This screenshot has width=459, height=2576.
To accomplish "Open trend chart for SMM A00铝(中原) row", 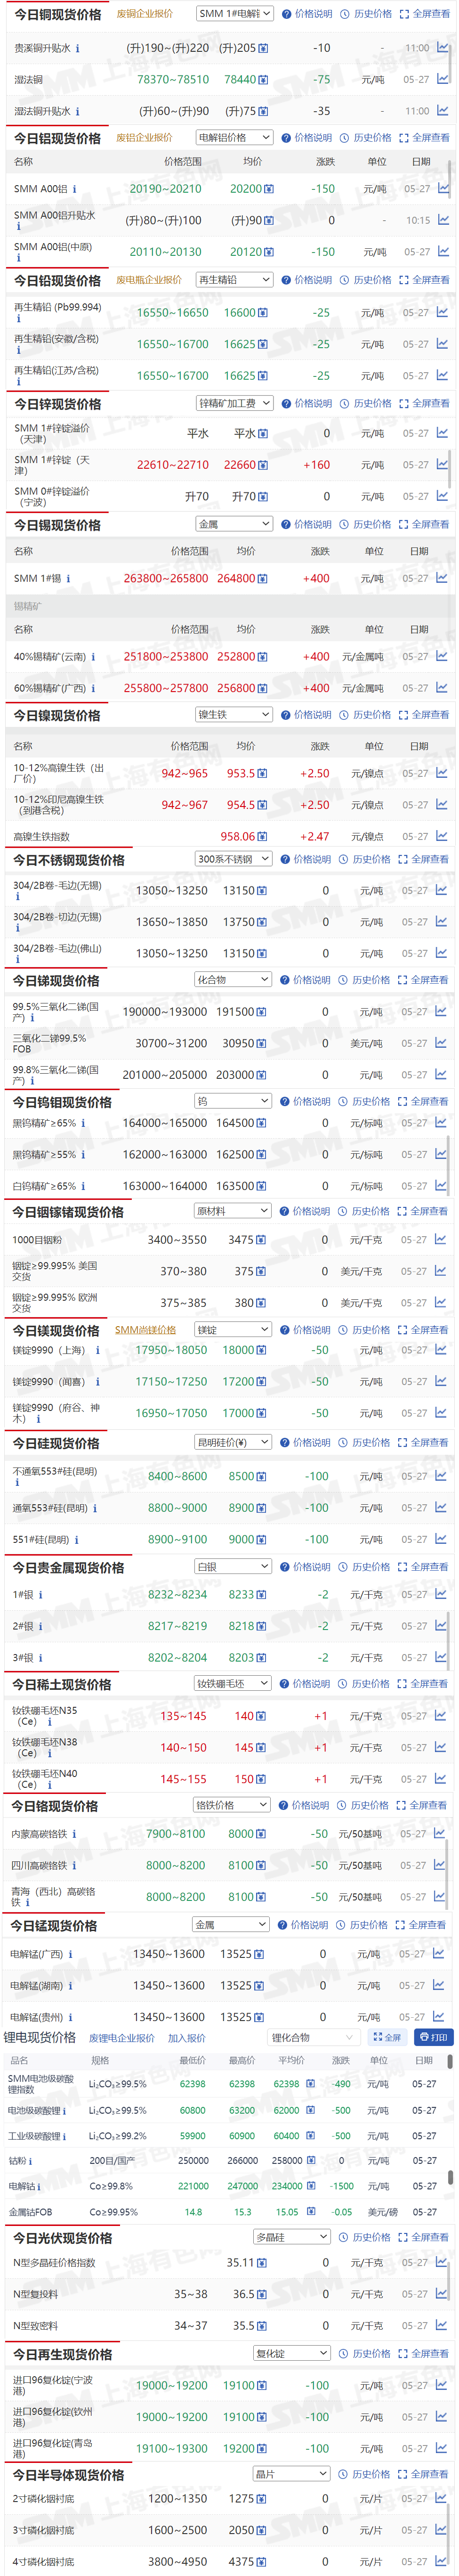I will coord(443,252).
